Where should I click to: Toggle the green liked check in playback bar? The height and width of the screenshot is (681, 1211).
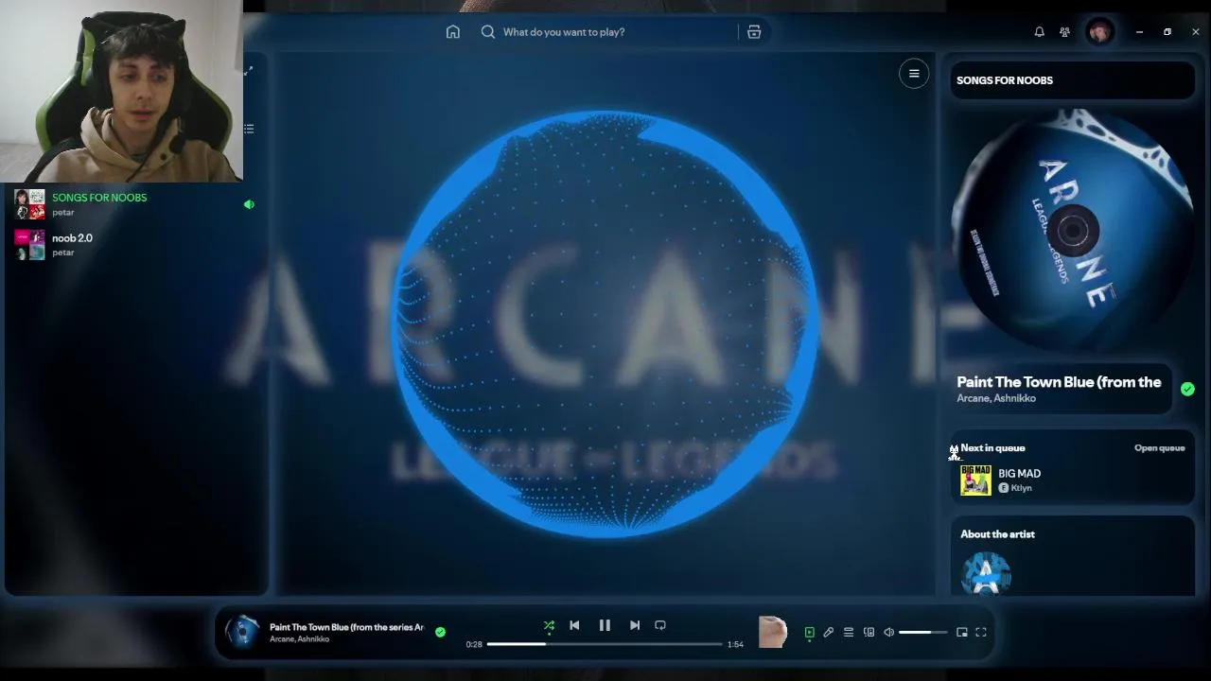click(x=440, y=632)
